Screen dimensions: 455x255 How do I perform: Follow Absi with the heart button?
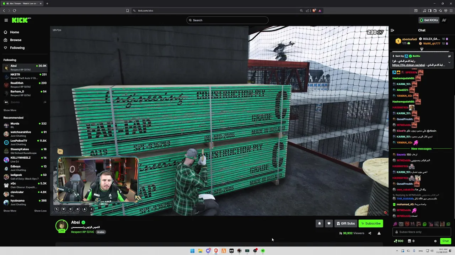click(329, 223)
